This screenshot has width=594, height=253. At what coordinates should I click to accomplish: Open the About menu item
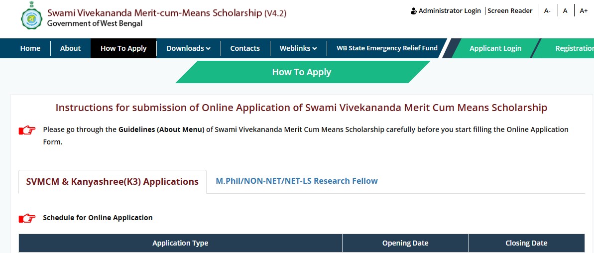(x=71, y=48)
